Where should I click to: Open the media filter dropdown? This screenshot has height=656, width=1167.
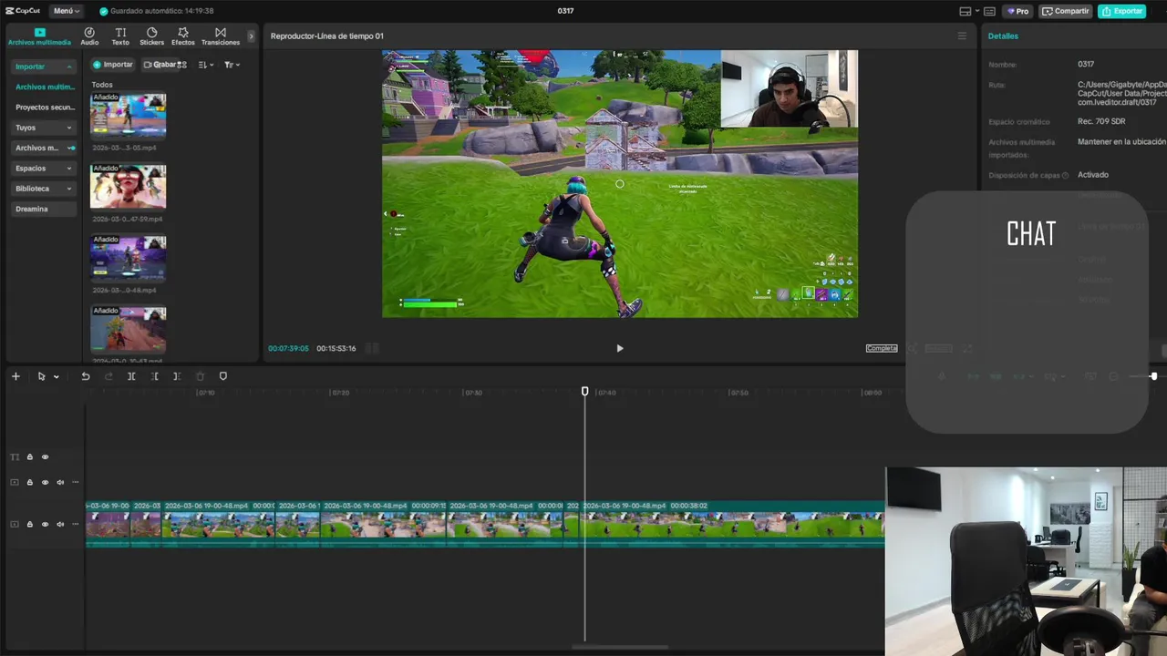(x=232, y=65)
